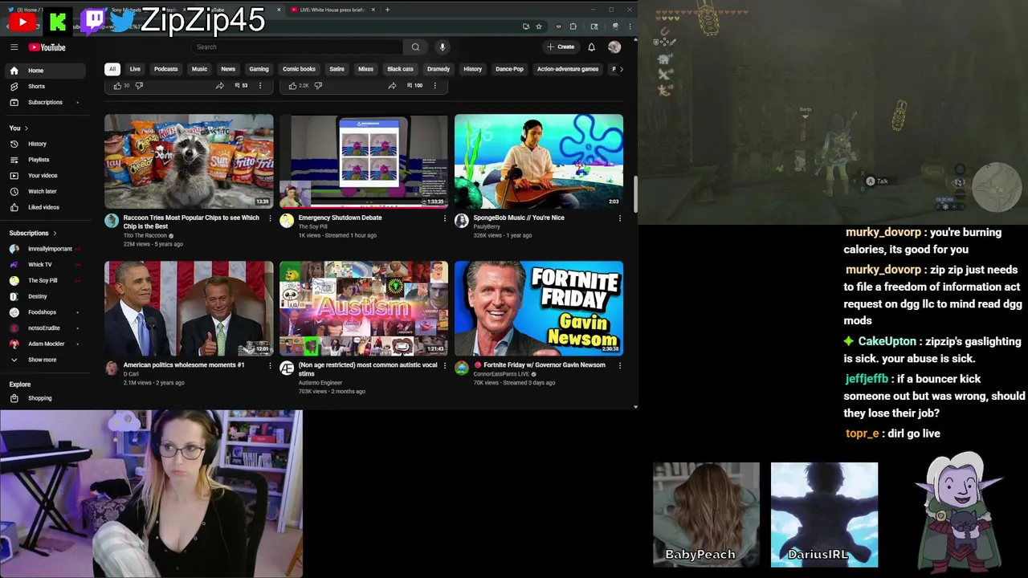Open the 100 comments on the post

coord(414,85)
